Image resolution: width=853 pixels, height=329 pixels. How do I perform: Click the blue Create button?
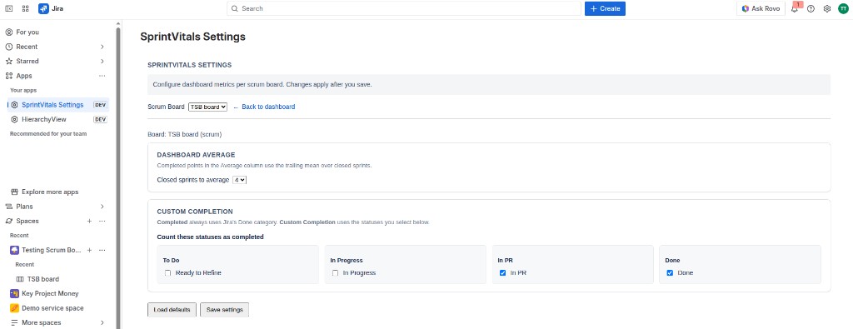[605, 8]
